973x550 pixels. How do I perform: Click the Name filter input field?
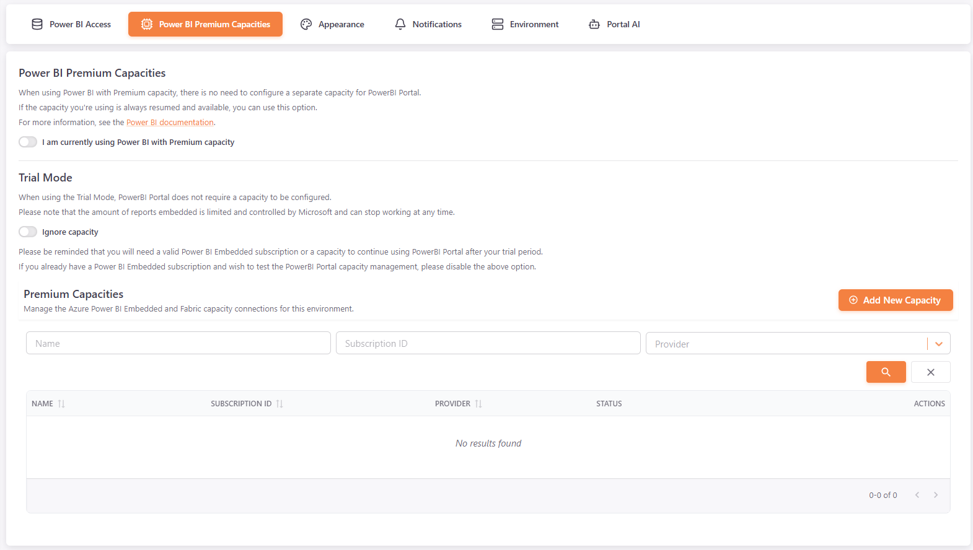click(178, 343)
